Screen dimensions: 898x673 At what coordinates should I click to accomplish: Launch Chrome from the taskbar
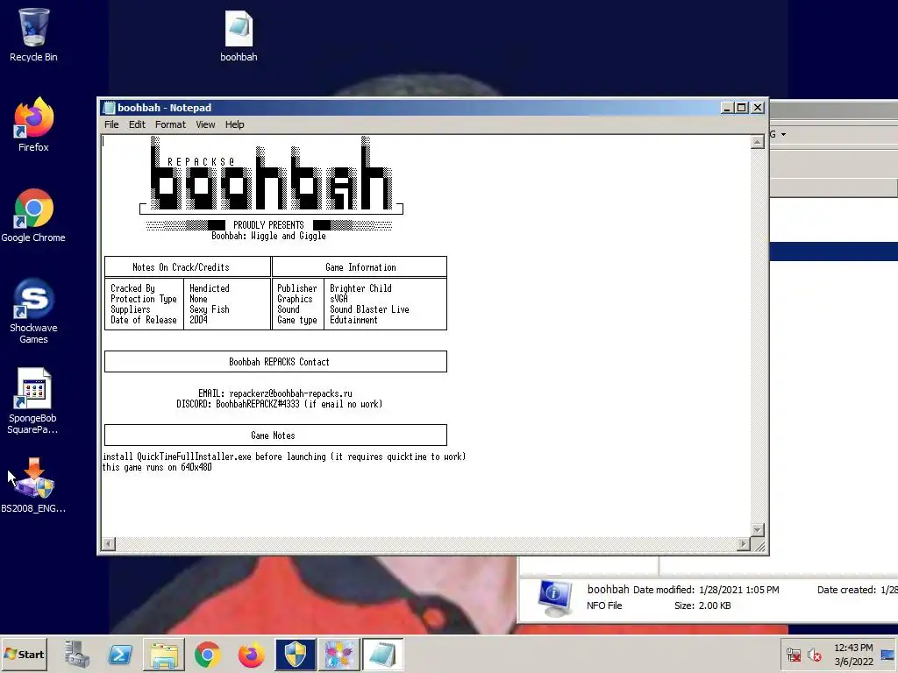[x=207, y=654]
